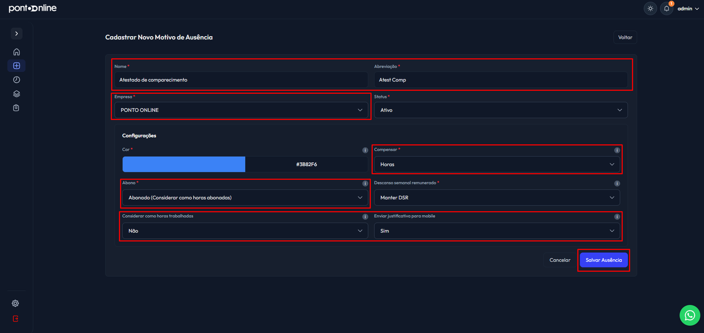The height and width of the screenshot is (333, 704).
Task: Click the page title Cadastrar Novo Motivo de Ausência
Action: (159, 37)
